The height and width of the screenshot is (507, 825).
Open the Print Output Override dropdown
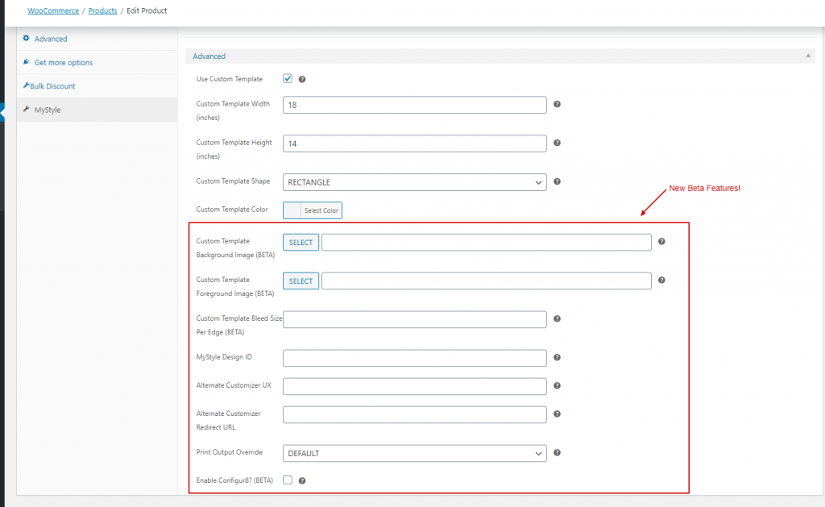tap(414, 453)
